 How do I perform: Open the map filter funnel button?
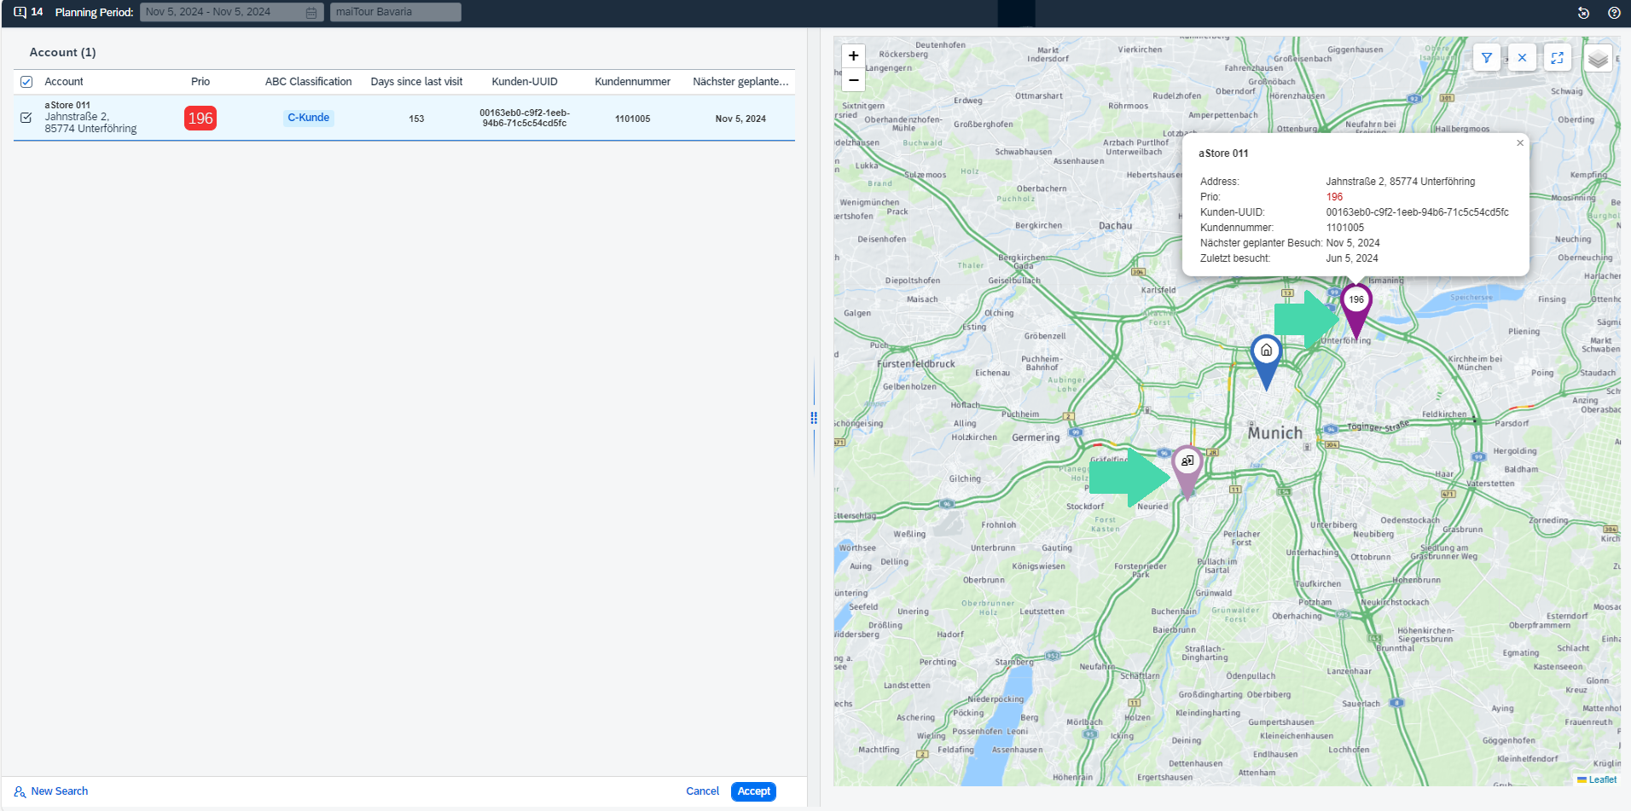(x=1487, y=58)
